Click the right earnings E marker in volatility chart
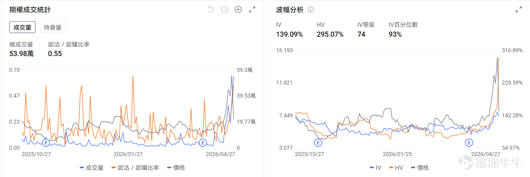530x177 pixels. click(x=469, y=142)
